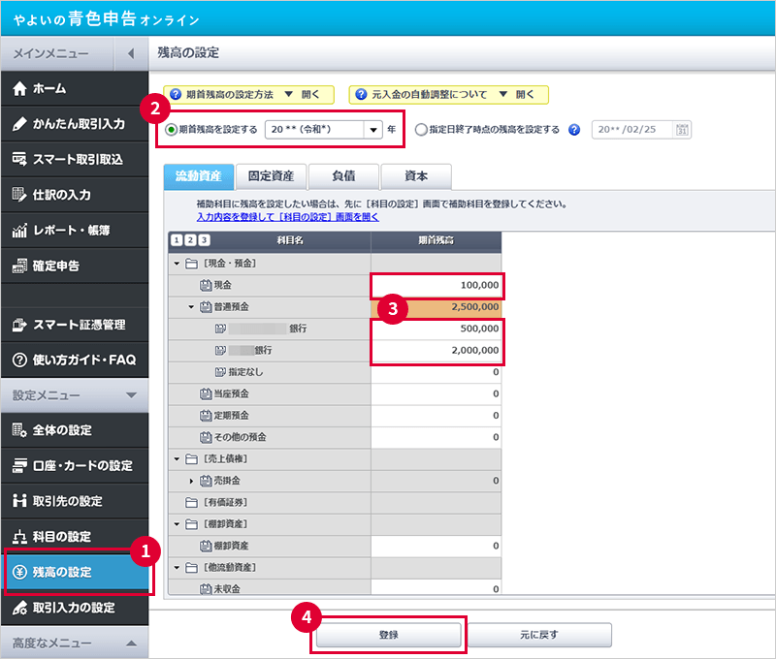Click the 現金 opening balance field
This screenshot has height=659, width=776.
point(436,286)
